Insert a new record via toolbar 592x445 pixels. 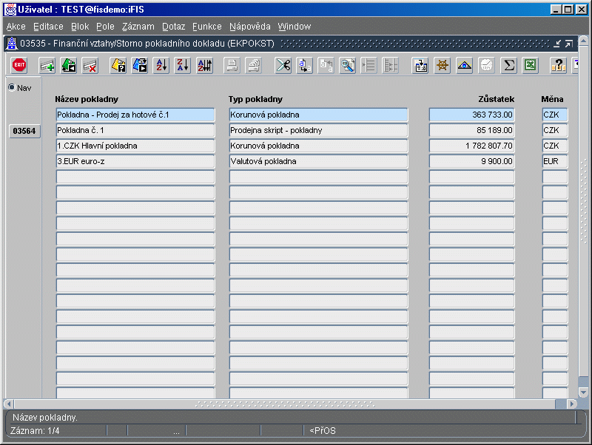47,65
